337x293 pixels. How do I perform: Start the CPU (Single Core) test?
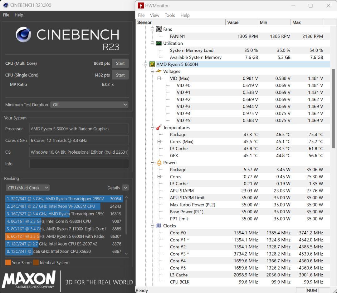pos(120,75)
